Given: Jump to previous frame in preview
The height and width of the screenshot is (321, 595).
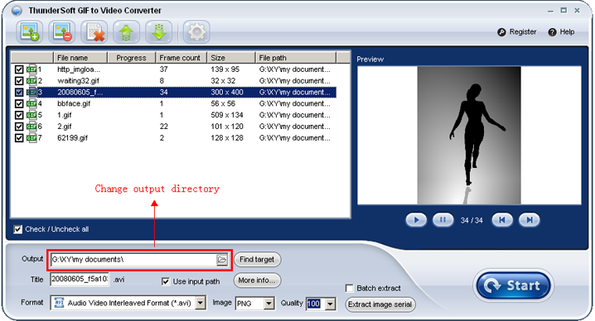Looking at the screenshot, I should pos(502,220).
